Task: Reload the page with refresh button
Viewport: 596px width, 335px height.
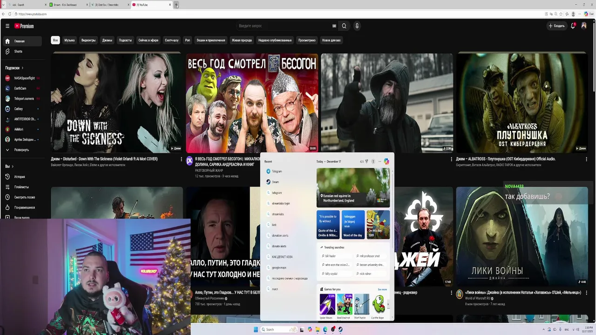Action: [10, 14]
